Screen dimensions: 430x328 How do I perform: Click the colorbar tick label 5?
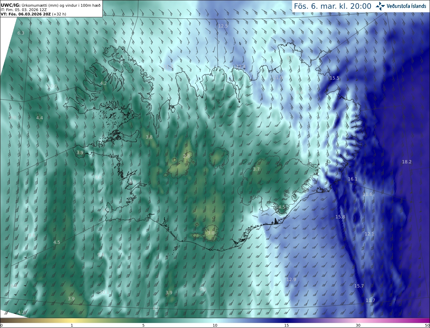click(x=143, y=325)
